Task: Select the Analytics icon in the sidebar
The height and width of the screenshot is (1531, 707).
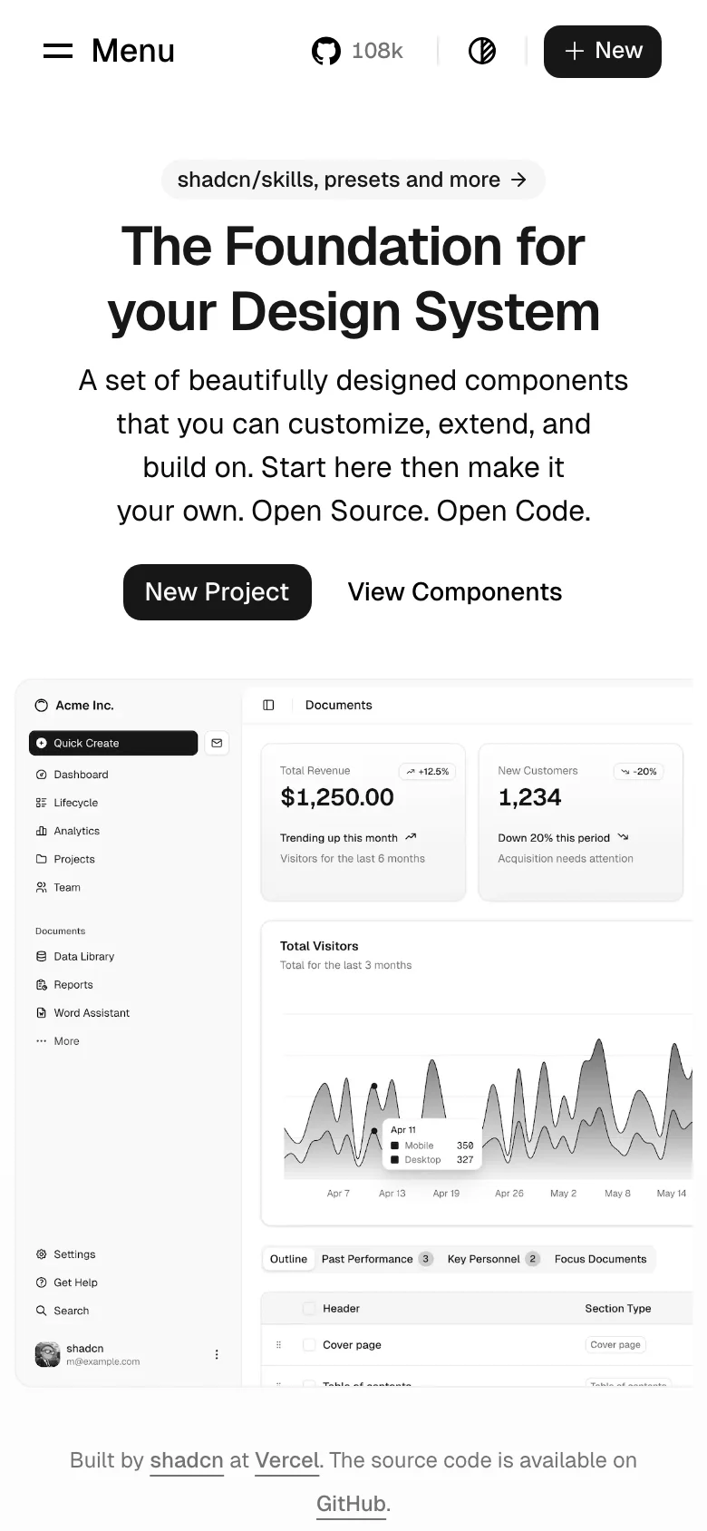Action: click(43, 831)
